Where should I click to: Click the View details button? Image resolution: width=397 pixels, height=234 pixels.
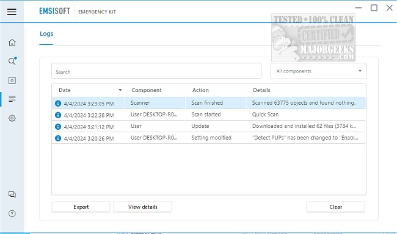142,207
